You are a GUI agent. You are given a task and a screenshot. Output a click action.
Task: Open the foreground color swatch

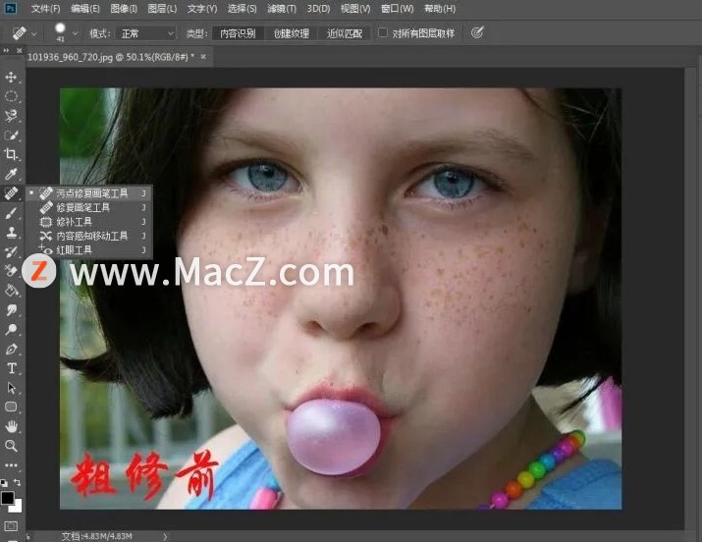pos(7,497)
